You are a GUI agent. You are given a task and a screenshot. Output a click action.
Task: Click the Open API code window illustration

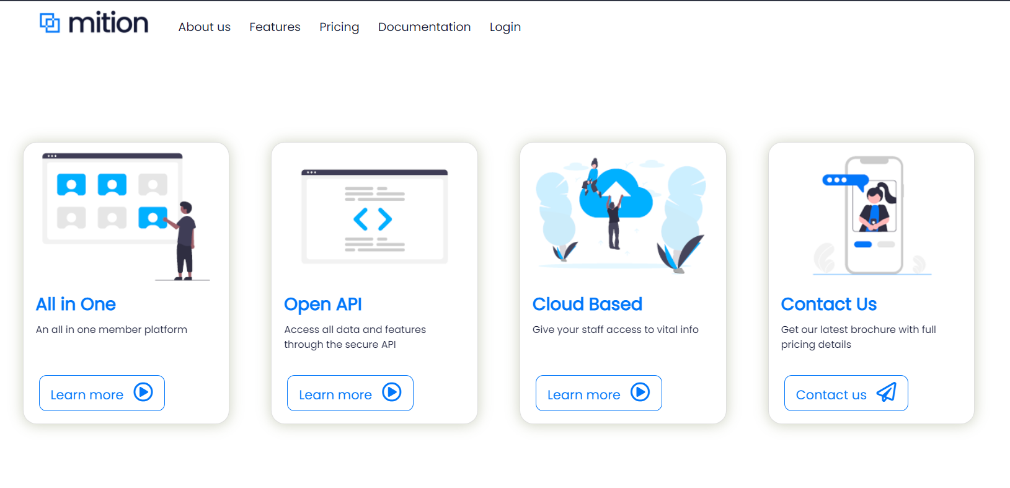coord(374,216)
